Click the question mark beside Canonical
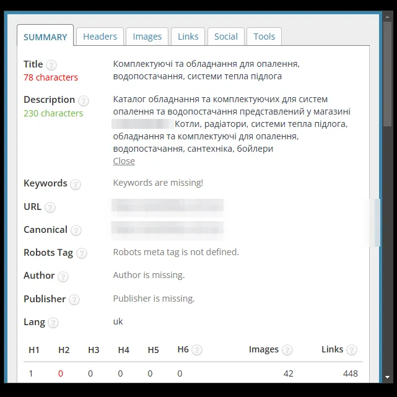The width and height of the screenshot is (397, 397). coord(76,230)
